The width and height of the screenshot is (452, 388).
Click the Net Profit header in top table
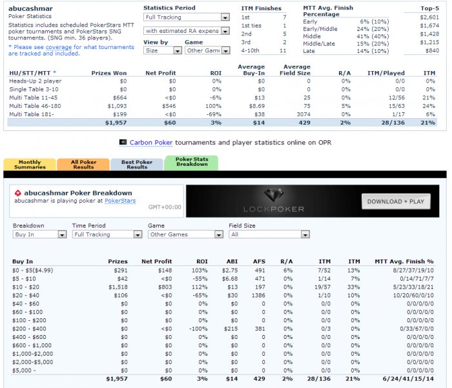[x=161, y=73]
